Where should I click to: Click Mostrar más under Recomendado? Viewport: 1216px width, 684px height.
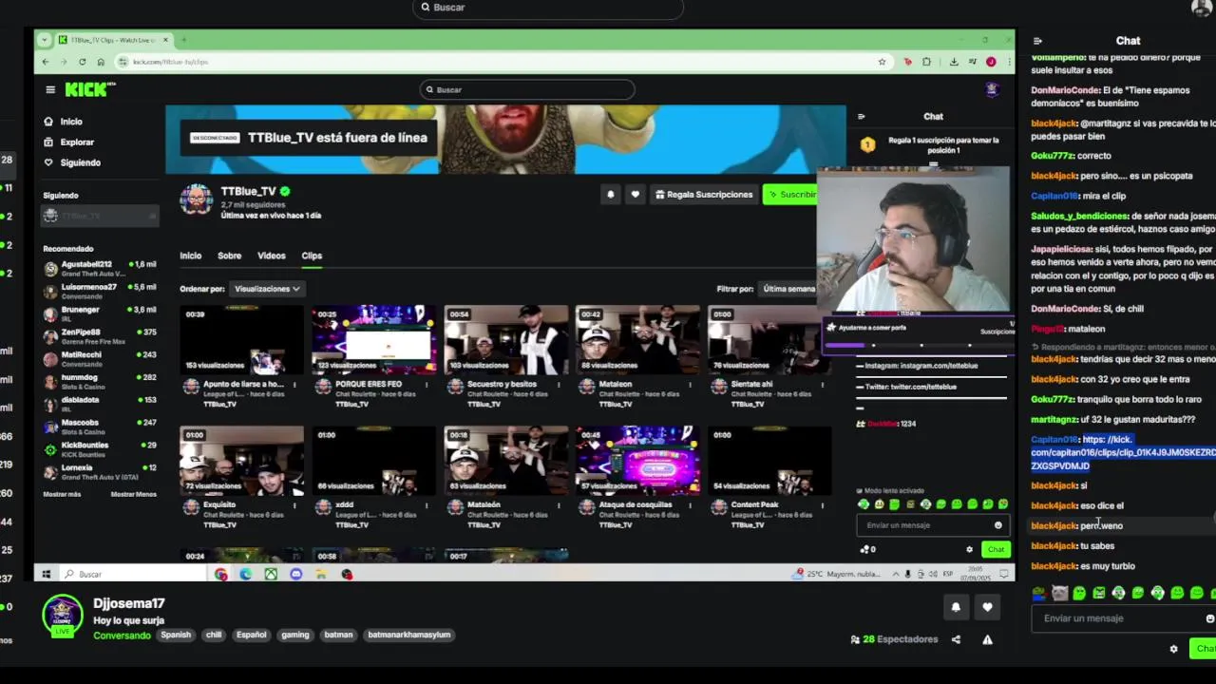click(x=62, y=494)
